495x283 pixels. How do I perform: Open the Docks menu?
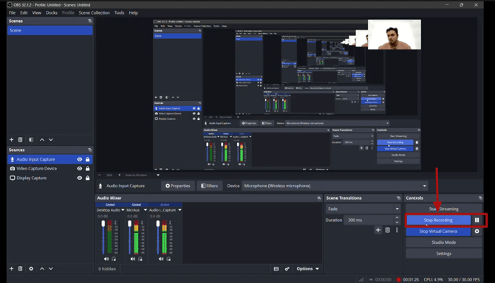coord(52,13)
